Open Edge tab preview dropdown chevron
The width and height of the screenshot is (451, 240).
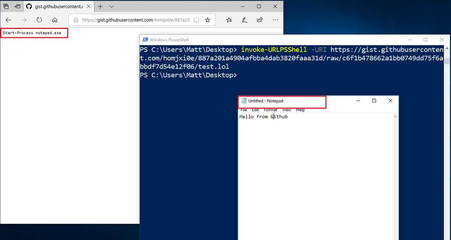pos(112,6)
